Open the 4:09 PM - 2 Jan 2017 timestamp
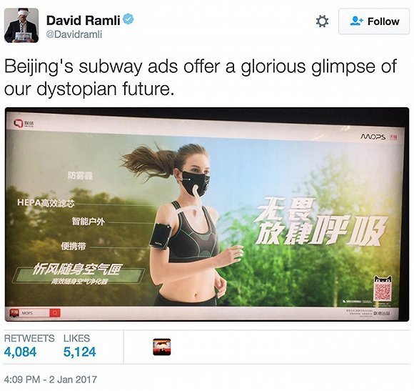Screen dimensions: 414x391 [x=51, y=380]
